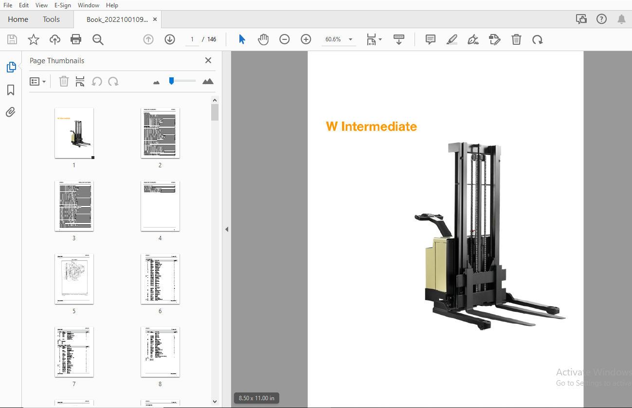Open Page Thumbnails sidebar icon
The image size is (632, 408).
(x=11, y=67)
